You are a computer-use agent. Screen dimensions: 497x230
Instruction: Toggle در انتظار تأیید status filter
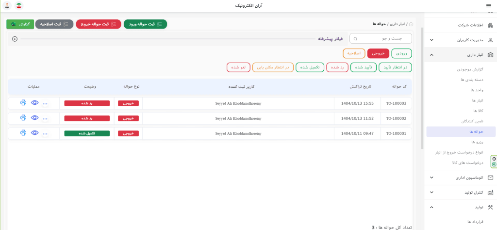tap(395, 67)
